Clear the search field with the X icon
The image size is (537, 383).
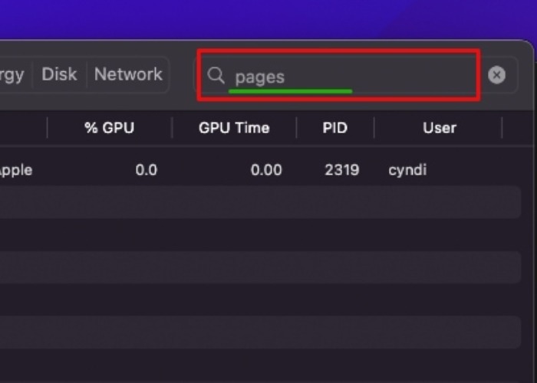[x=497, y=74]
